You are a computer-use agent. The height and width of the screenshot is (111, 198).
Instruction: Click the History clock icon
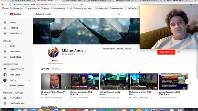pos(5,46)
